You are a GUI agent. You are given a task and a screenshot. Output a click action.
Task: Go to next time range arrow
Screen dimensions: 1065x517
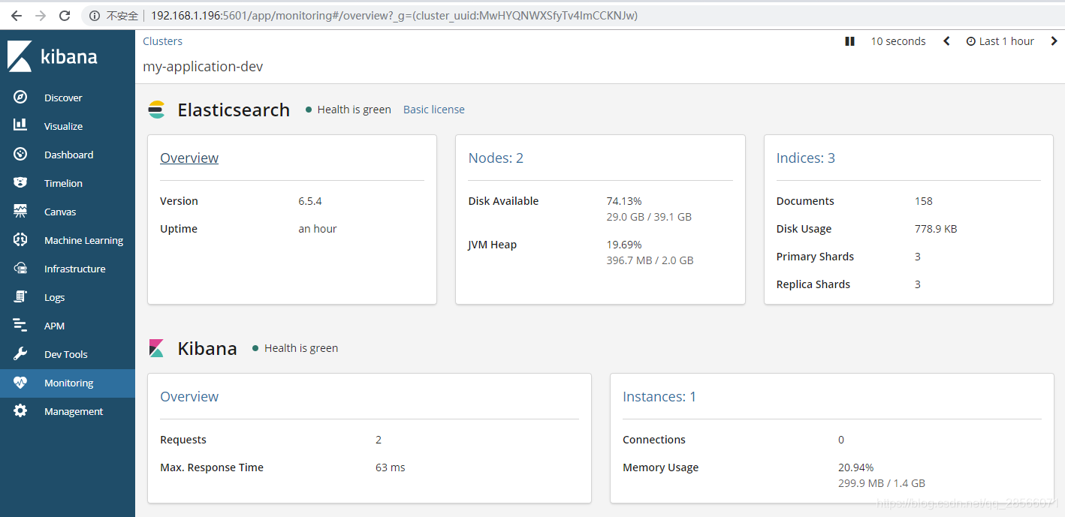(x=1054, y=41)
